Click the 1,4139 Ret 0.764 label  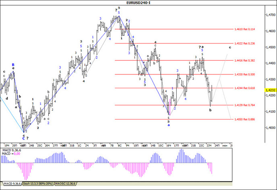[244, 105]
